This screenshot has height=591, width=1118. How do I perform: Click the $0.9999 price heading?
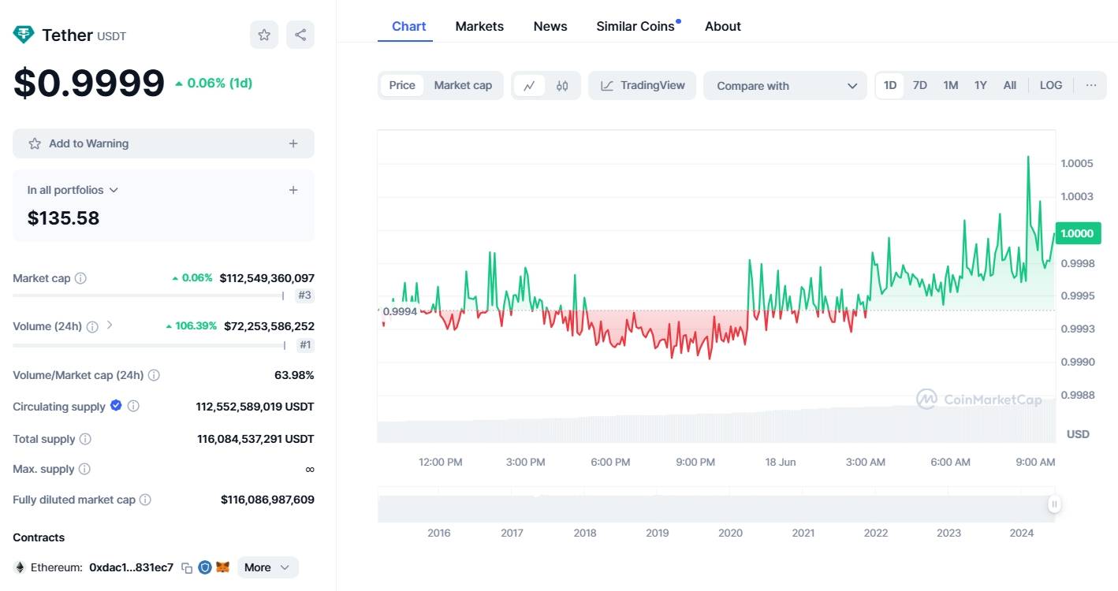pyautogui.click(x=89, y=84)
